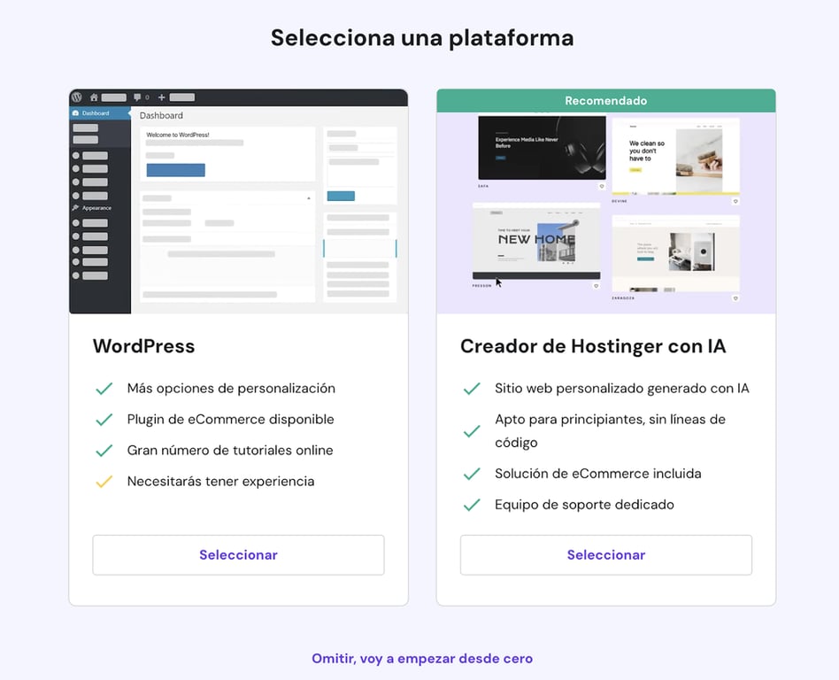The height and width of the screenshot is (680, 839).
Task: Click the blue button under 'Welcome to WordPress!'
Action: 175,170
